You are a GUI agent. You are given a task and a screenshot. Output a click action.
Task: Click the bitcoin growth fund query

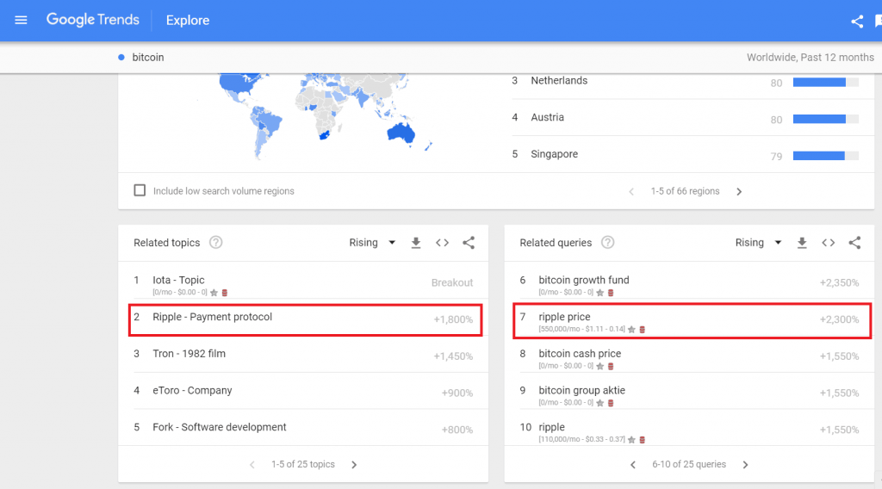pos(584,280)
